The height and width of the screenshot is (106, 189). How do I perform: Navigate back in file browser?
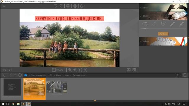point(5,75)
